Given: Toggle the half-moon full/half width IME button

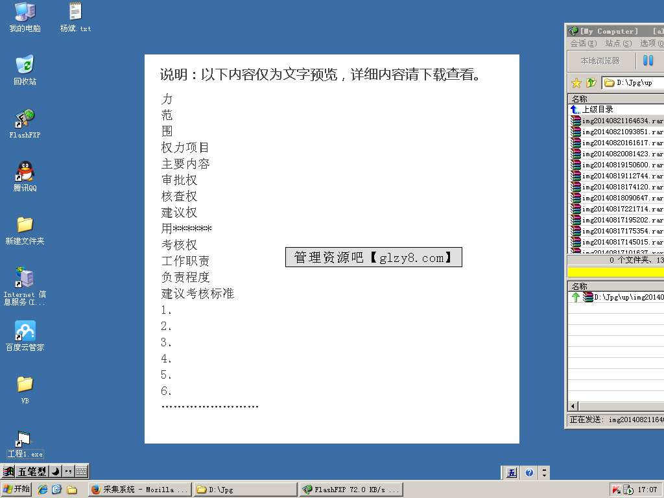Looking at the screenshot, I should (56, 471).
